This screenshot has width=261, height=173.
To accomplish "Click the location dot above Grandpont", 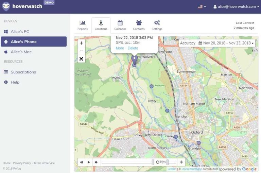I will [x=198, y=143].
